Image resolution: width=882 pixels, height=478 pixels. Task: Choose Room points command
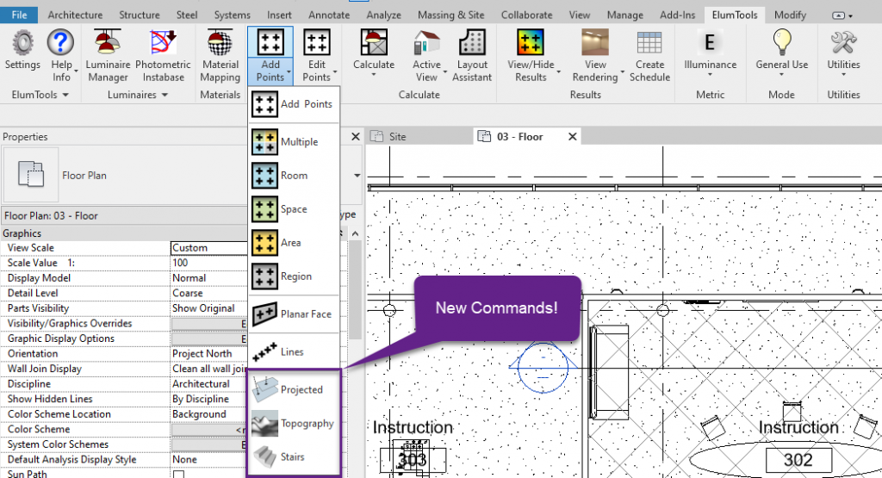tap(294, 176)
